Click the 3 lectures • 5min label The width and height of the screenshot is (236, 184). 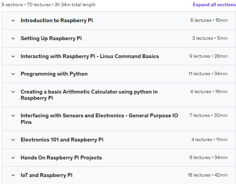pos(210,38)
